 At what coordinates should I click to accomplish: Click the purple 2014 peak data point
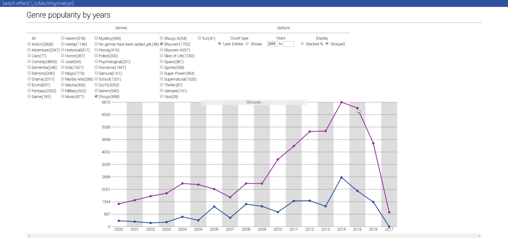coord(341,102)
